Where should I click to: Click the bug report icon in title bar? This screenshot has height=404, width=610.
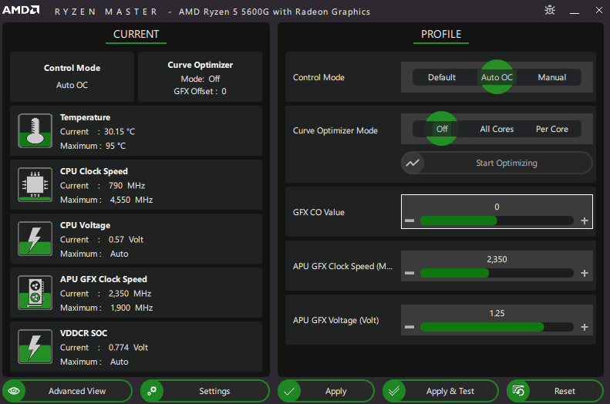click(x=550, y=10)
